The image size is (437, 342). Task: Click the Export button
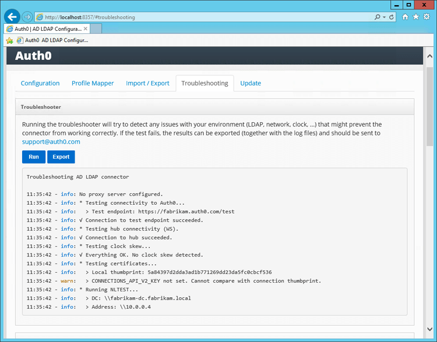(61, 156)
